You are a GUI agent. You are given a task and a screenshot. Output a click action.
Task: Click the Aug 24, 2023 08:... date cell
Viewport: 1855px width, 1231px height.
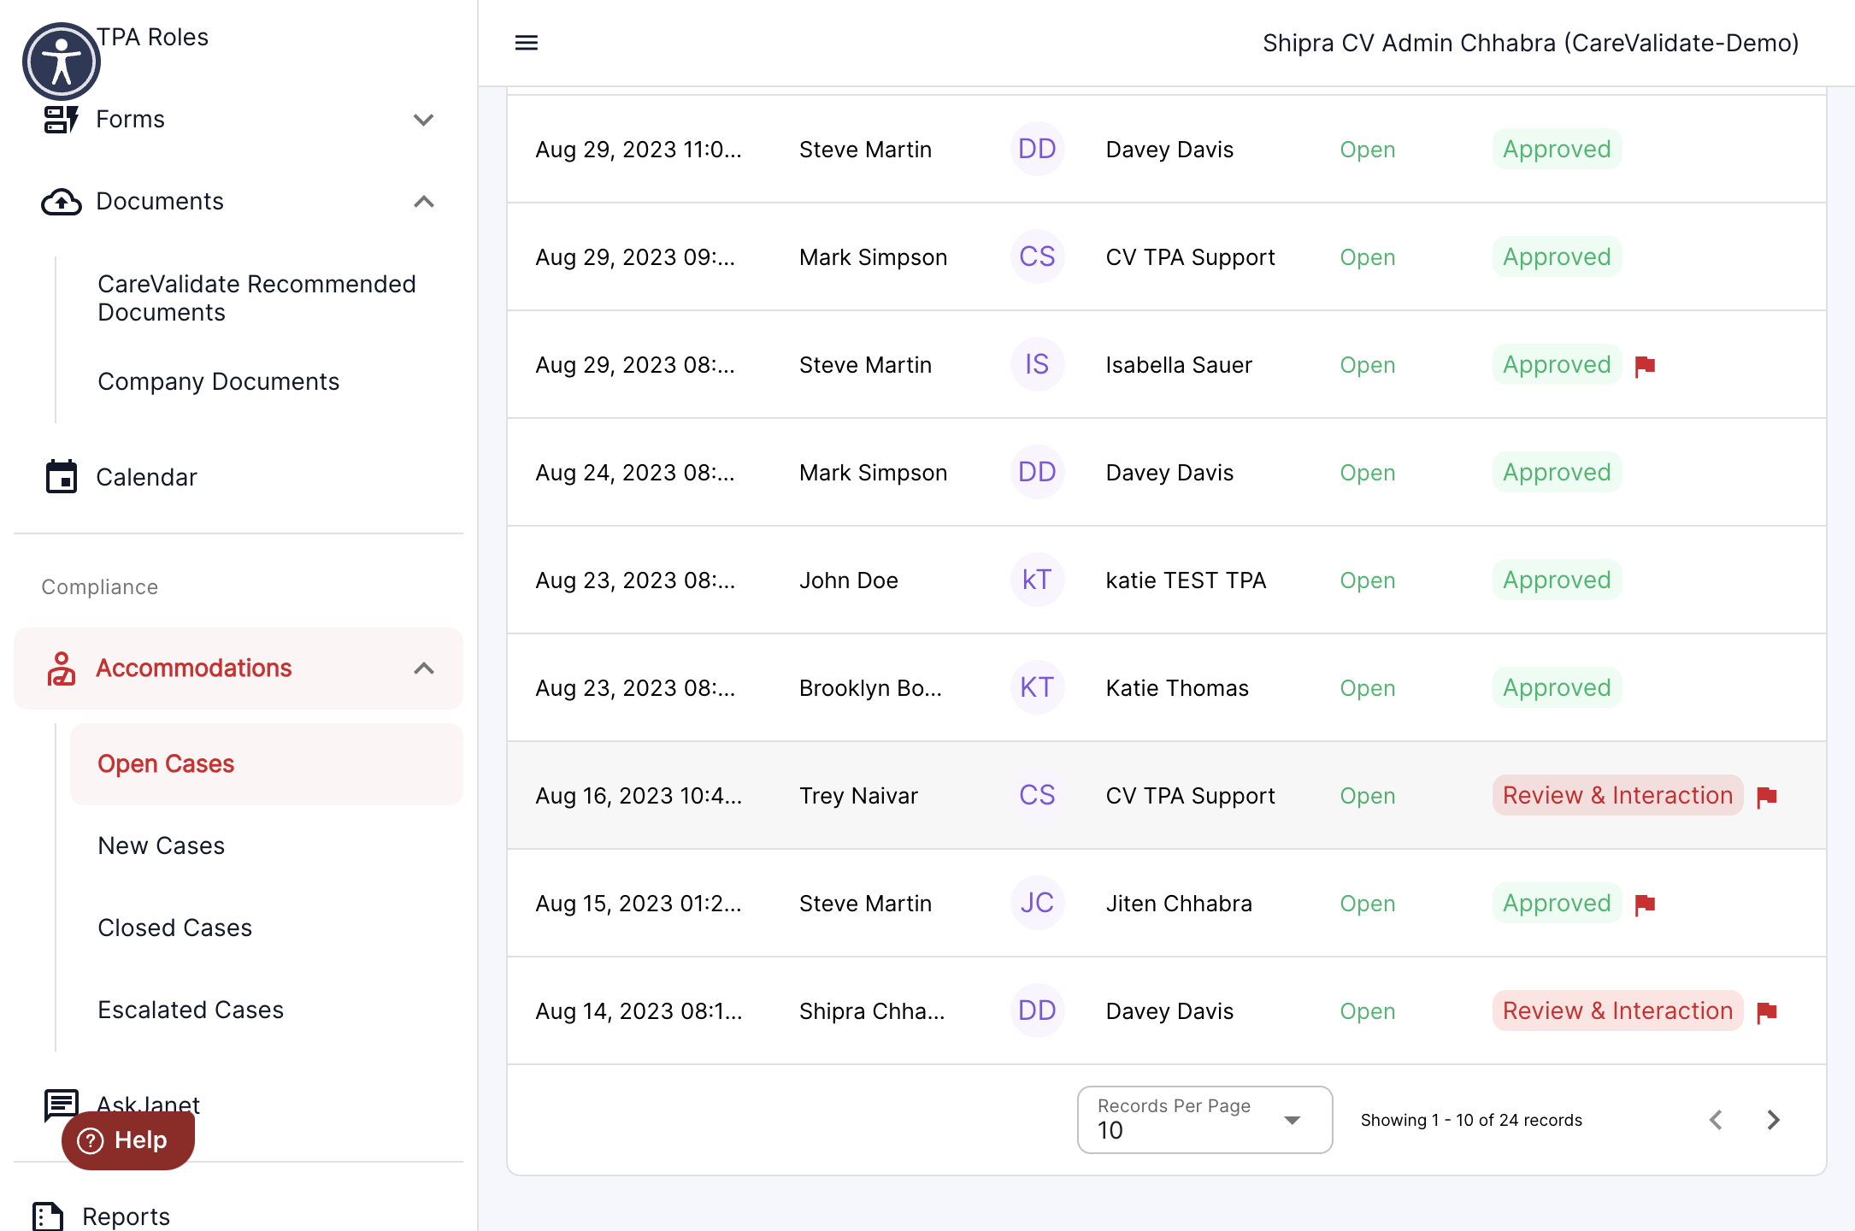[x=635, y=473]
